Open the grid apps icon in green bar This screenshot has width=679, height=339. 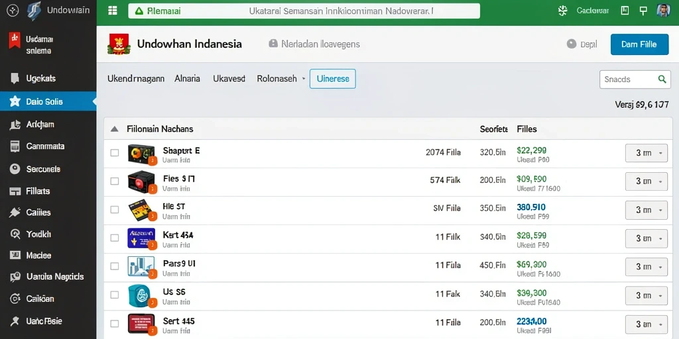coord(113,11)
